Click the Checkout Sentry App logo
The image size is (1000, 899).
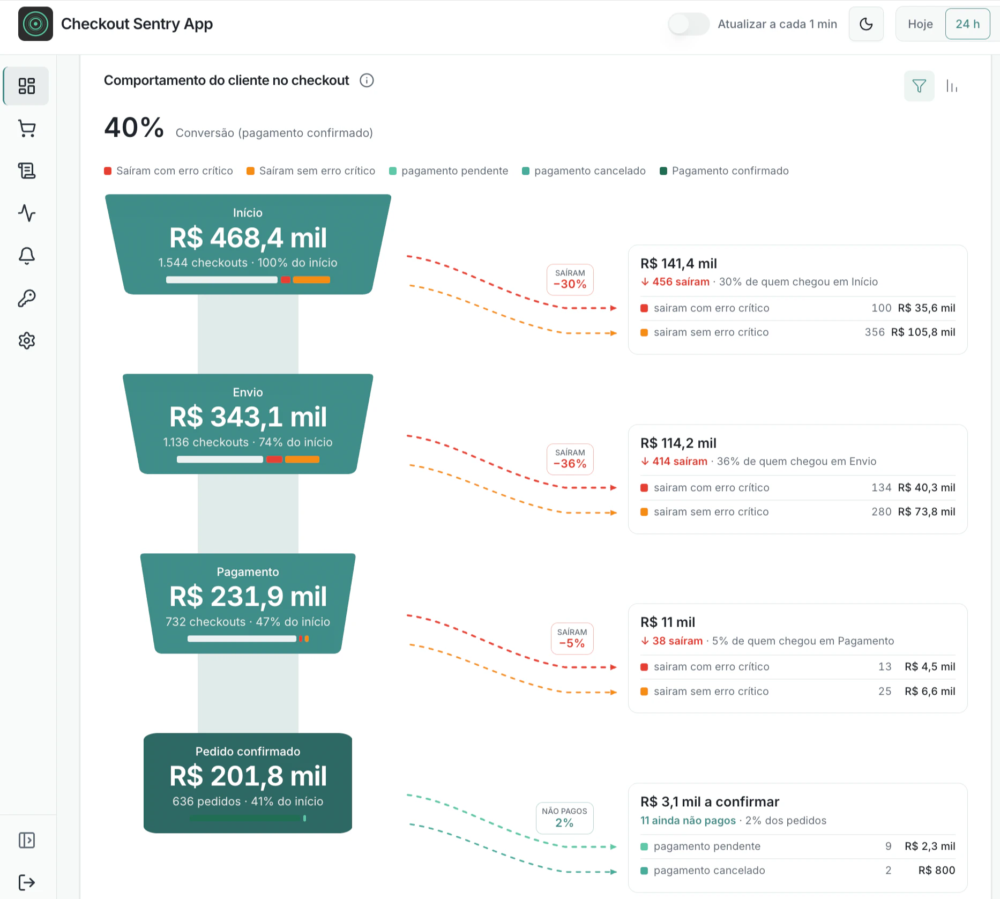[x=35, y=24]
